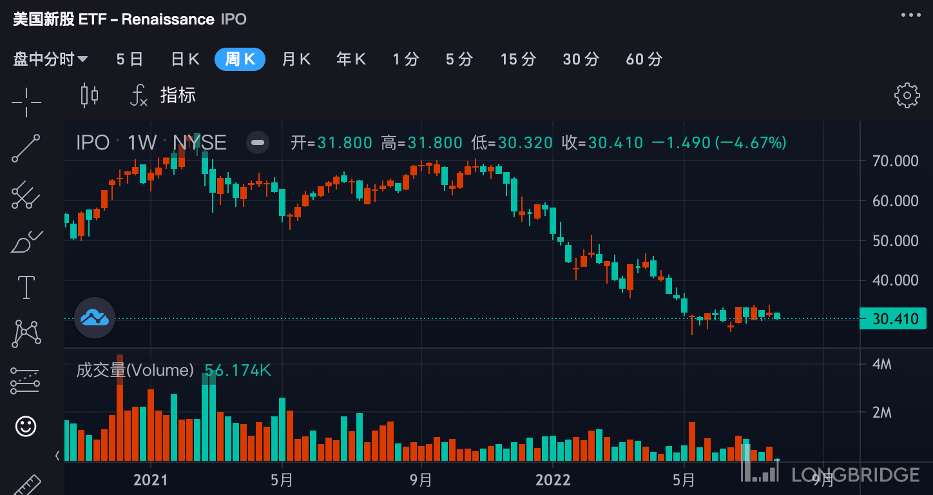Switch to the 日K tab
This screenshot has width=933, height=495.
click(x=185, y=59)
